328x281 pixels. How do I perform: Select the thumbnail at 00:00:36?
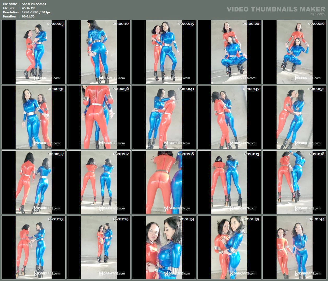99,117
